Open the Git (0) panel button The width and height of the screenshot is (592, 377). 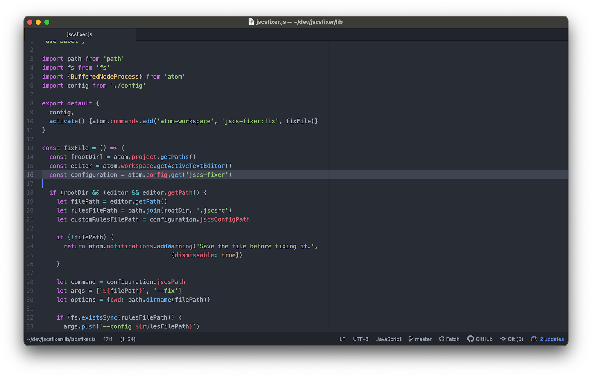pyautogui.click(x=512, y=339)
